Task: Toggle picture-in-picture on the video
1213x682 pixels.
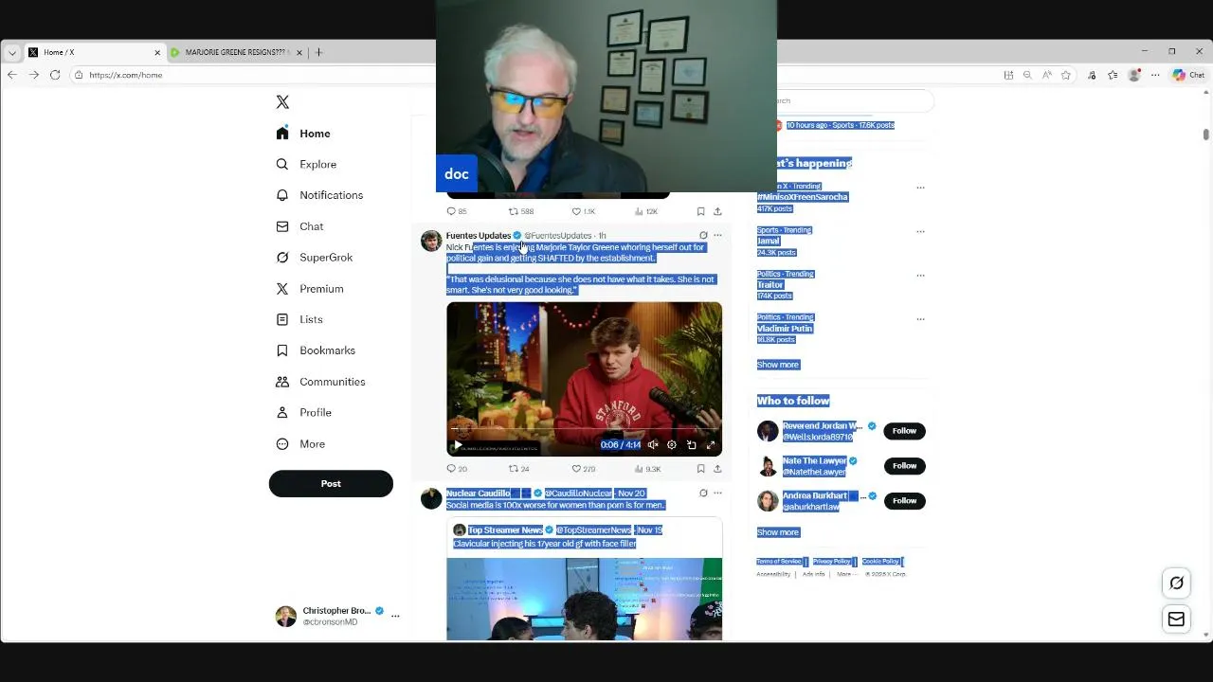Action: (692, 445)
